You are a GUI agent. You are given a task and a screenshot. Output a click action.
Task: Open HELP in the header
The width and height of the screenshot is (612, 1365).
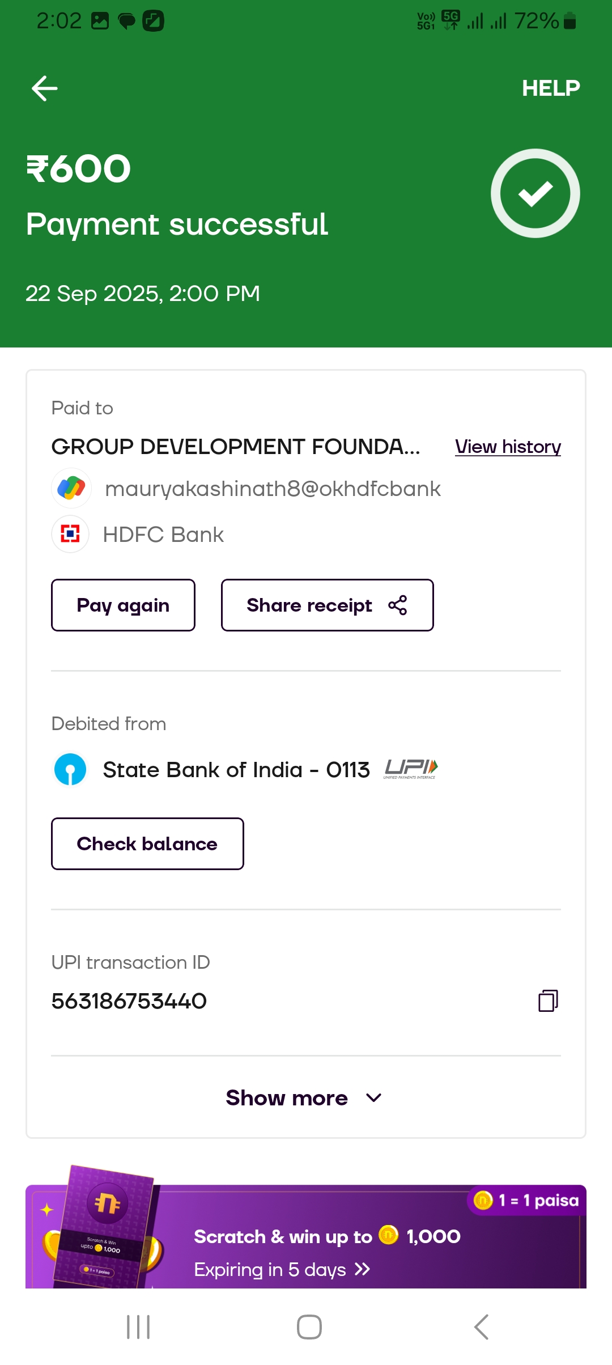coord(550,88)
